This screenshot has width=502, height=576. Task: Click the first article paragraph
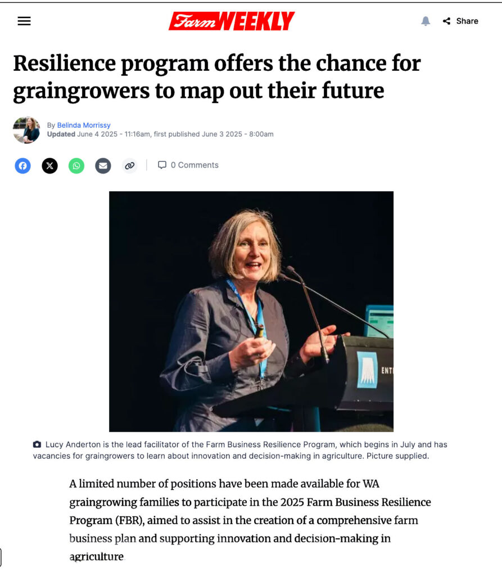click(250, 520)
